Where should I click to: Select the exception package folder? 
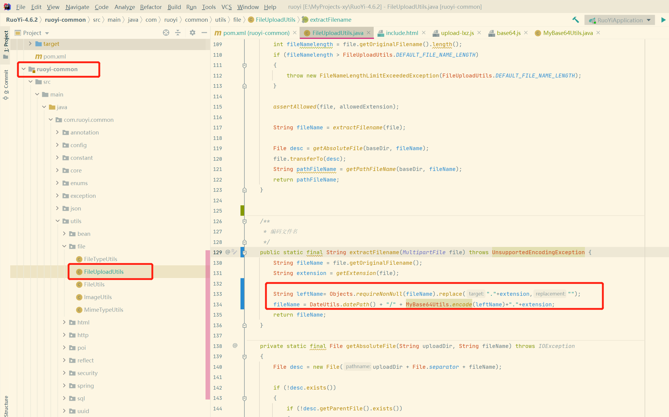79,196
